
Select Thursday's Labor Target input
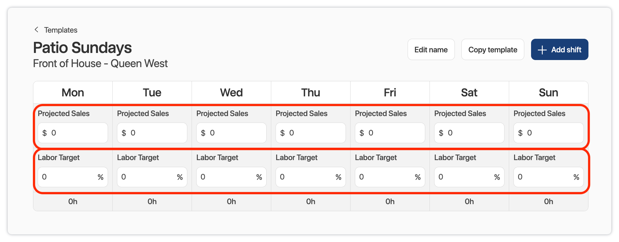coord(307,177)
